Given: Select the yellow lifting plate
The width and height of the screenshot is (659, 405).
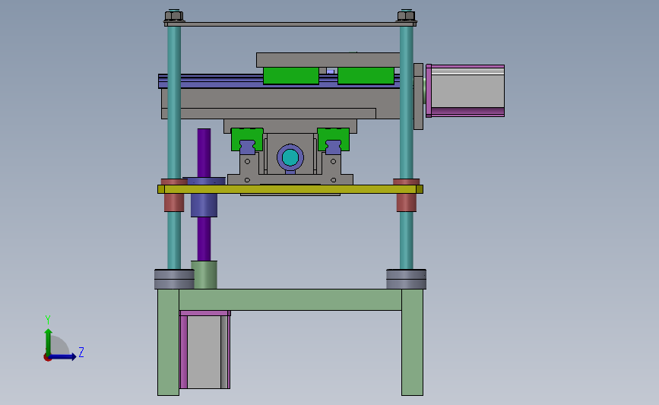Looking at the screenshot, I should pos(290,189).
